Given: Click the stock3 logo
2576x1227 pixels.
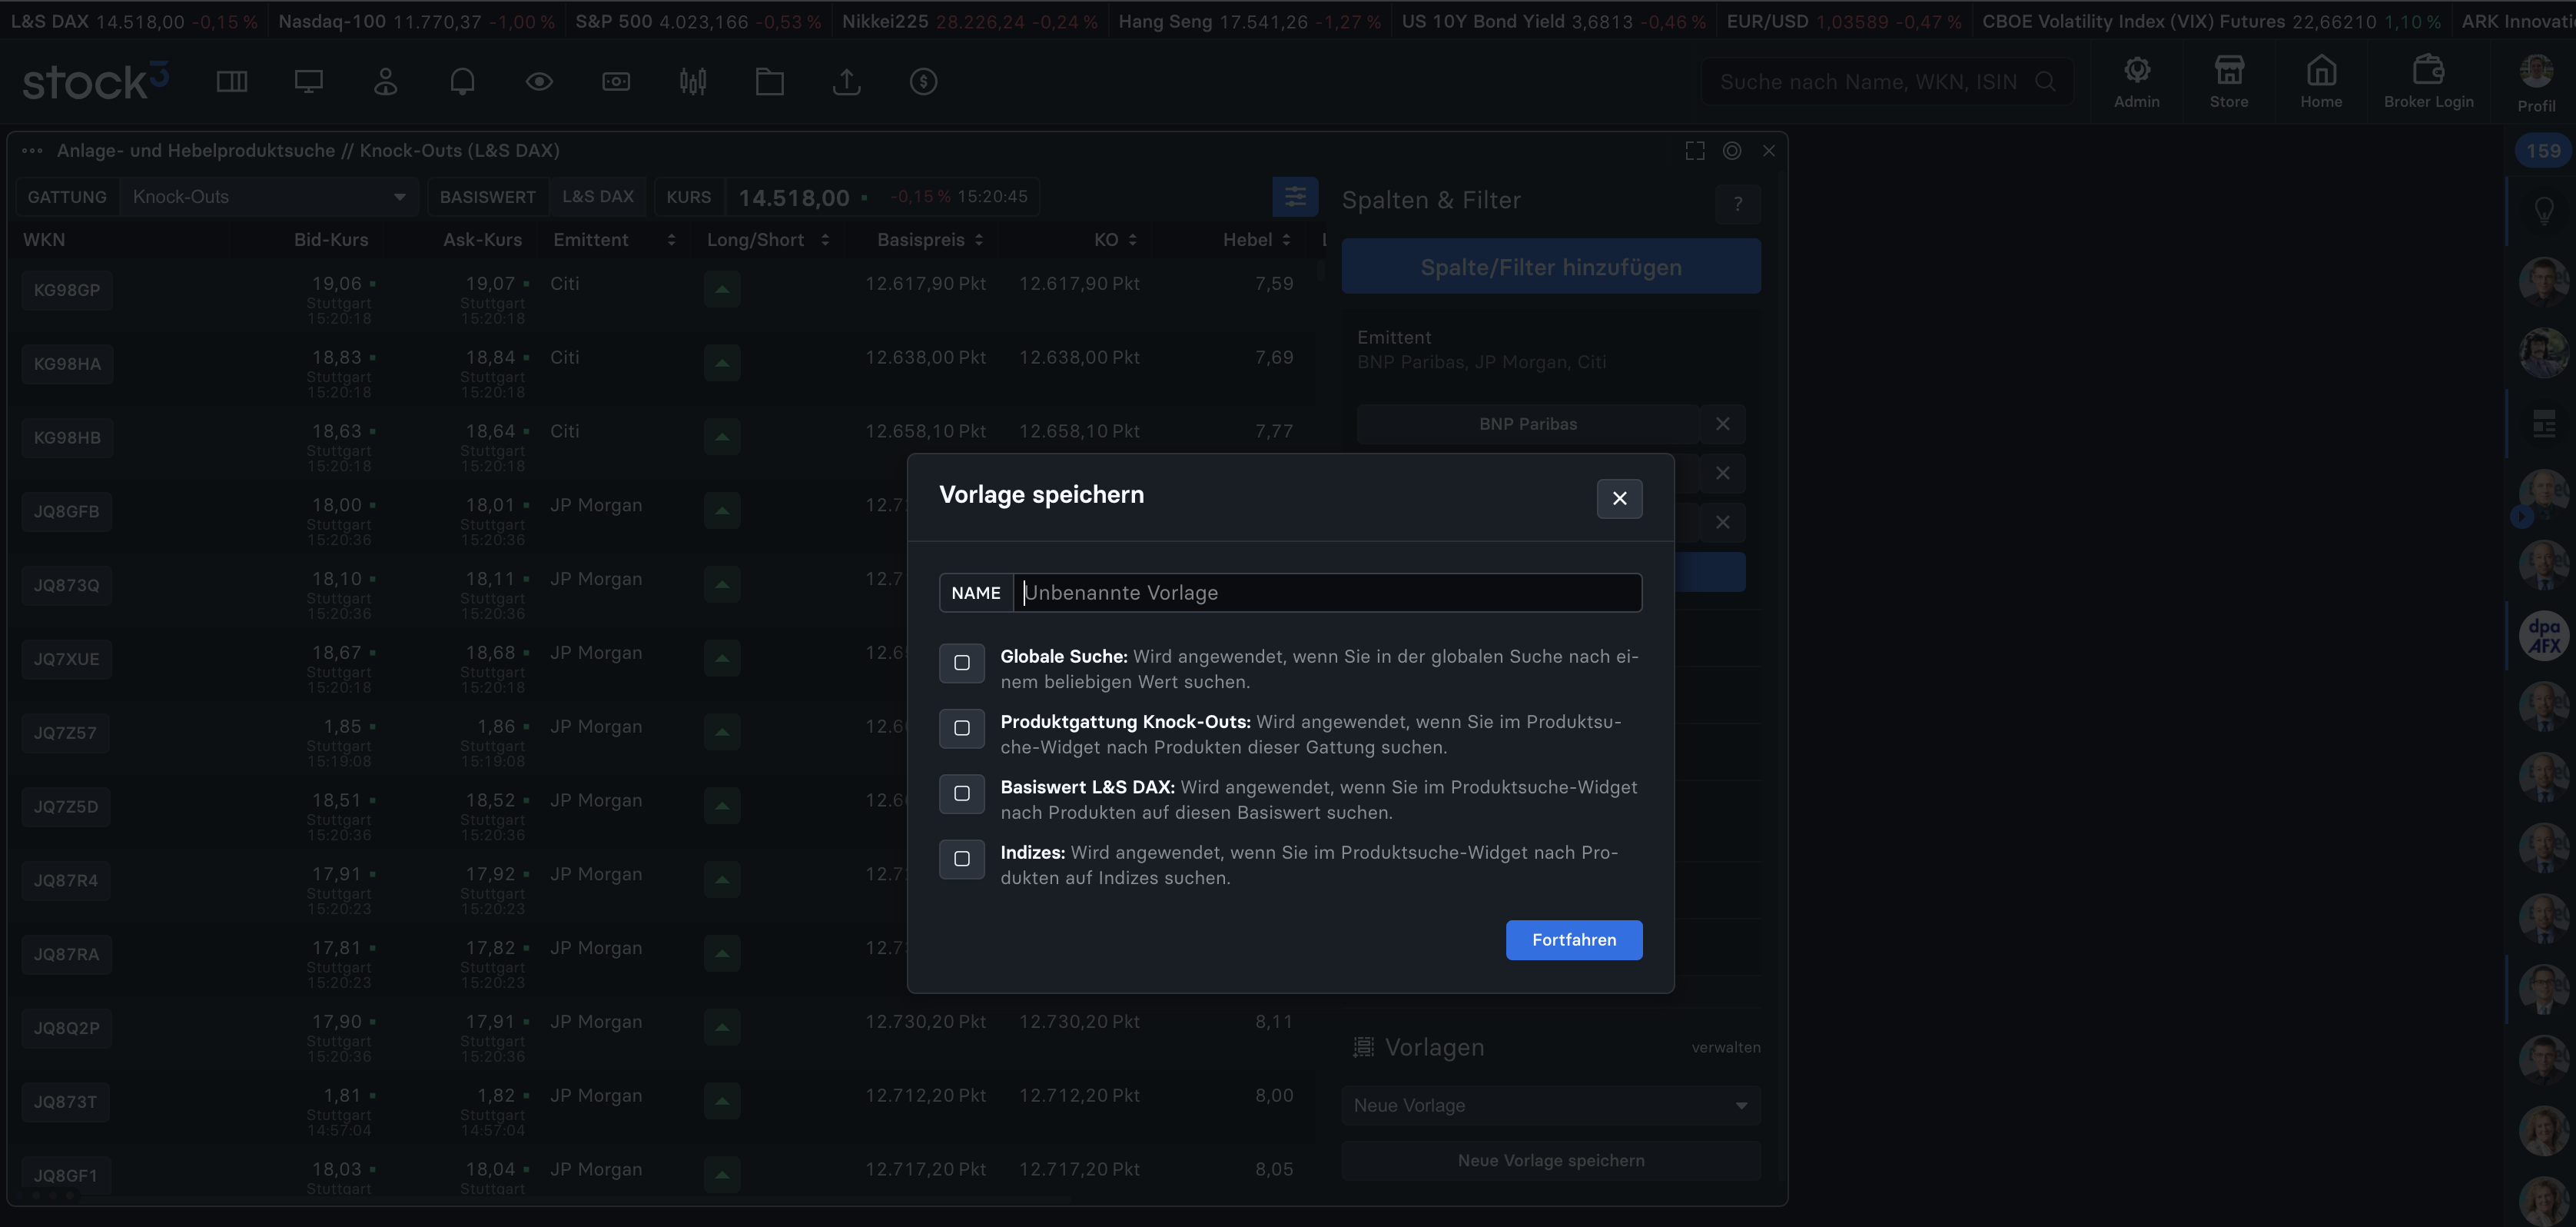Looking at the screenshot, I should click(x=95, y=82).
